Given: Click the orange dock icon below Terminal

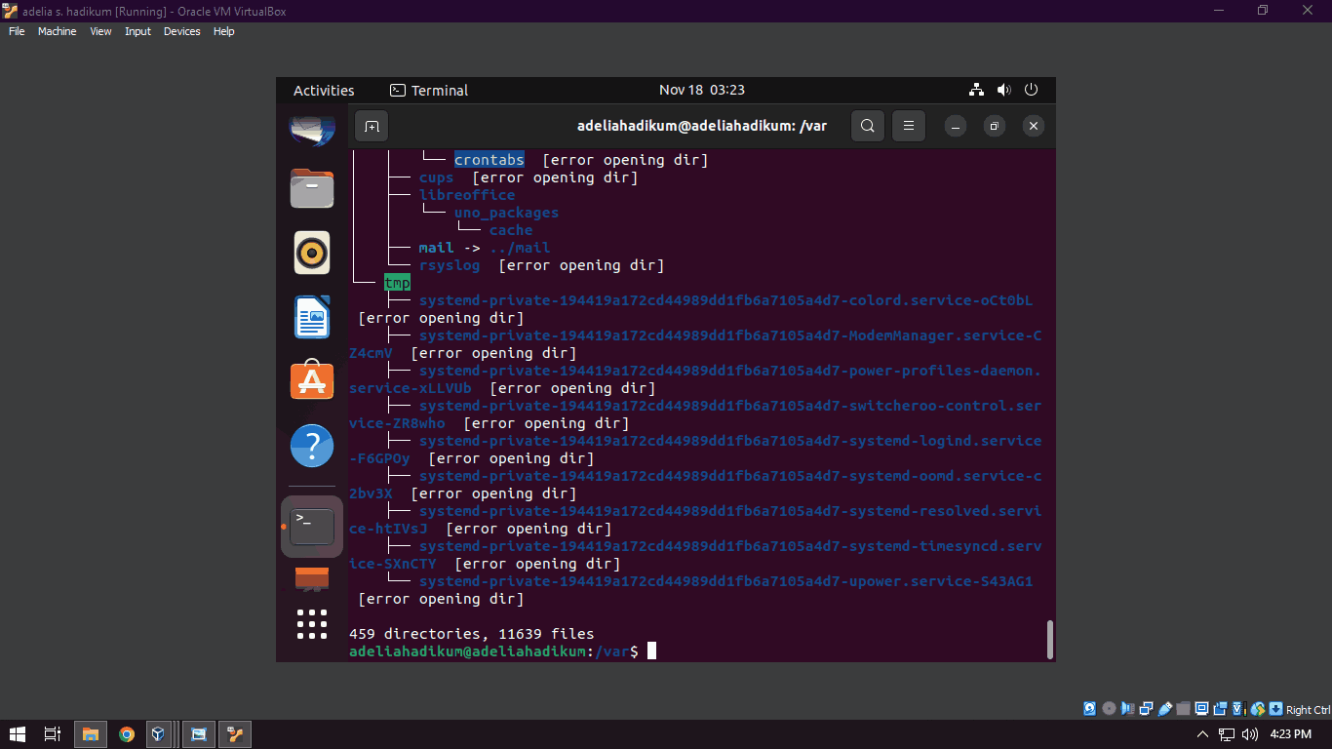Looking at the screenshot, I should pyautogui.click(x=312, y=578).
